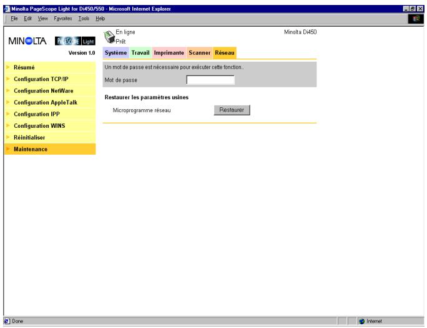Select the Maintenance sidebar item
Screen dimensions: 427x328
tap(50, 149)
